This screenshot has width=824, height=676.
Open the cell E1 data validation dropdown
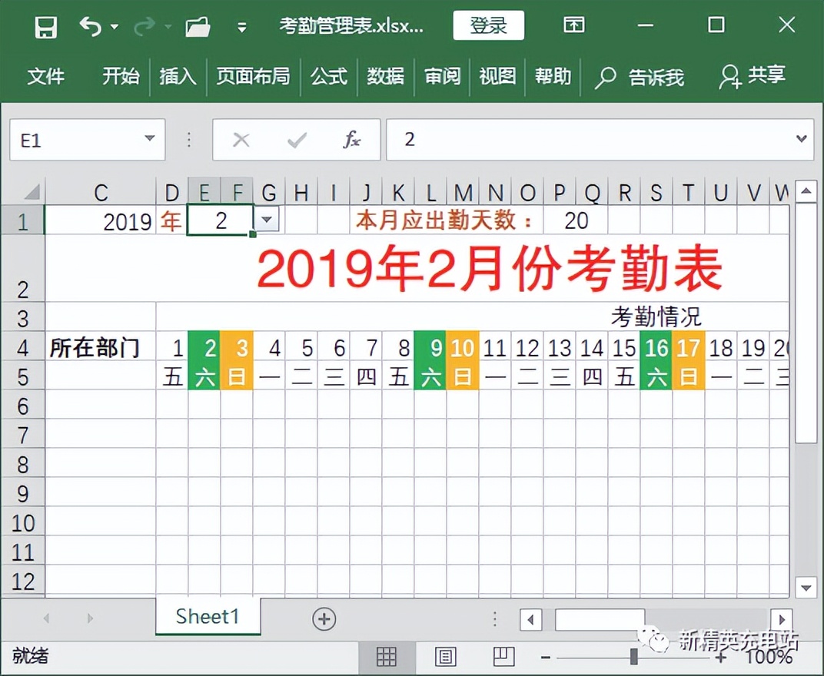coord(266,220)
